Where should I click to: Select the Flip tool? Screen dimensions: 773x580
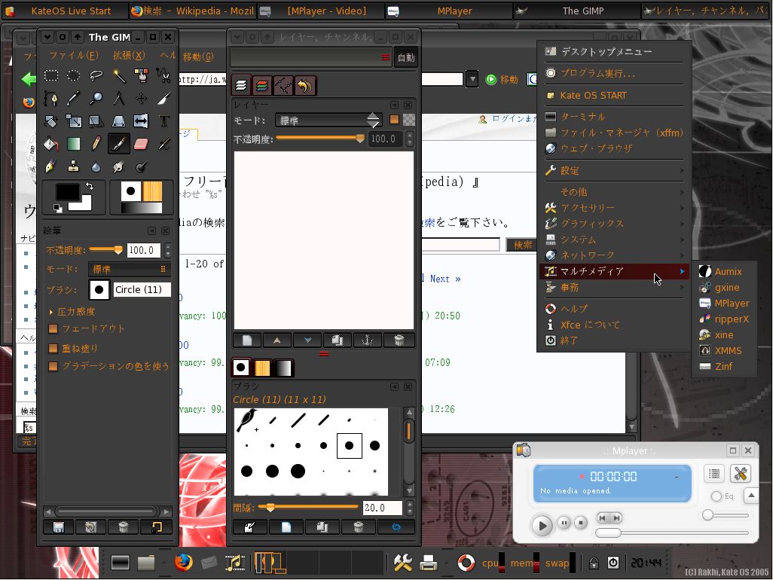pyautogui.click(x=141, y=121)
